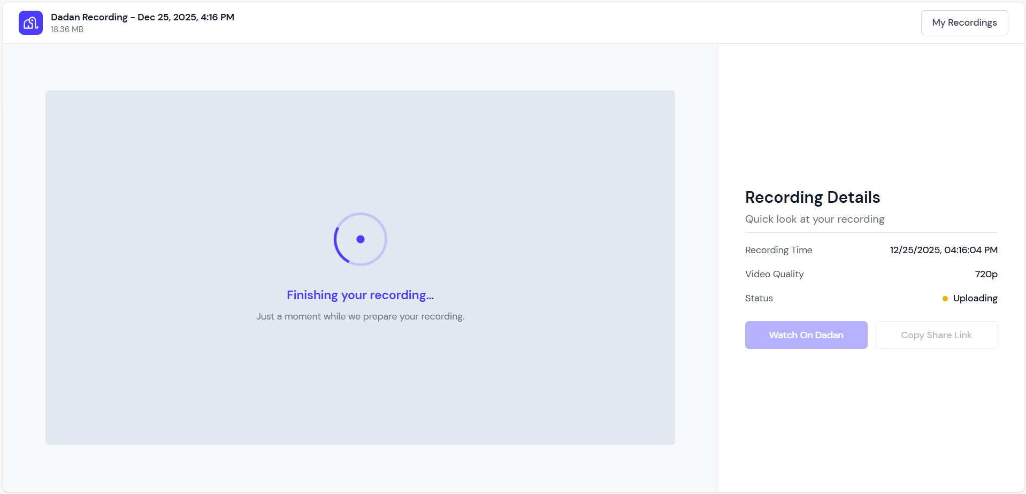Select the Dadan Recording title text

(x=142, y=17)
